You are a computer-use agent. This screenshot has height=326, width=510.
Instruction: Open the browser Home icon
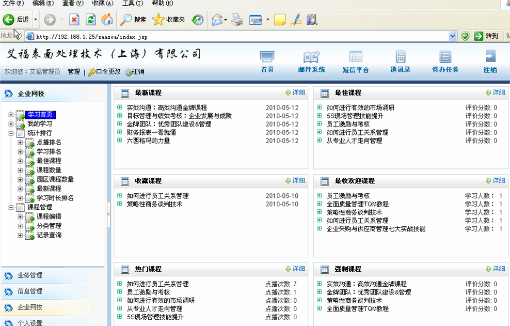pyautogui.click(x=107, y=20)
